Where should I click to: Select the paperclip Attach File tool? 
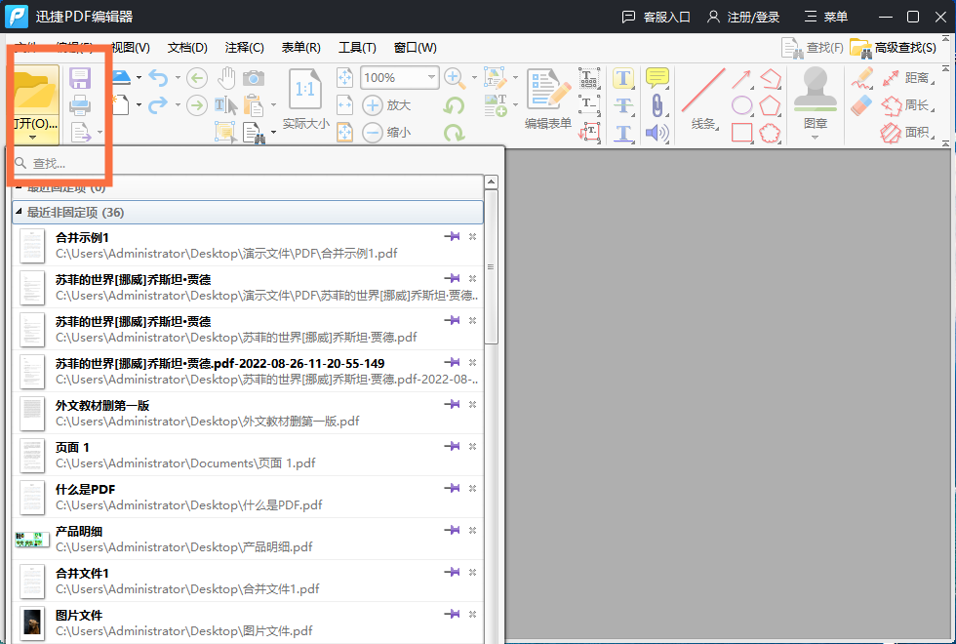coord(657,105)
